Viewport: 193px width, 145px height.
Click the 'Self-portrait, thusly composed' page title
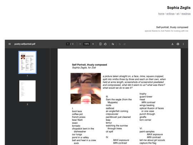click(x=172, y=27)
